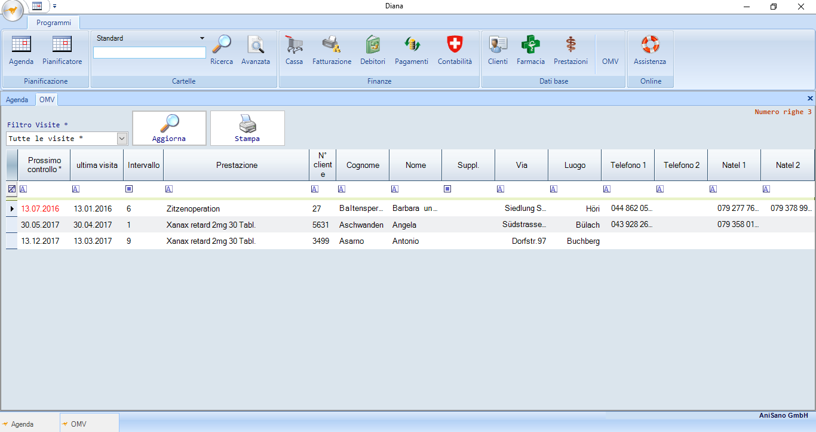Select the row indicator arrow for Zitzenoperation
The width and height of the screenshot is (816, 432).
pyautogui.click(x=12, y=209)
